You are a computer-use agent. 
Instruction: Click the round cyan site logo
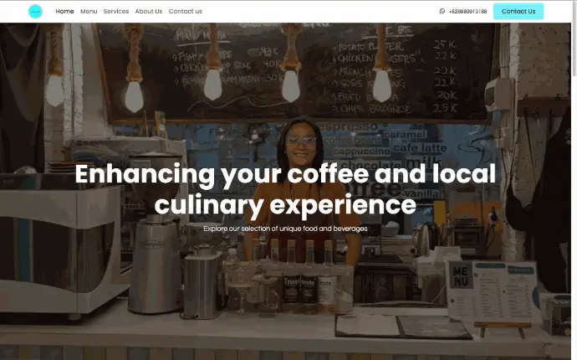[35, 12]
